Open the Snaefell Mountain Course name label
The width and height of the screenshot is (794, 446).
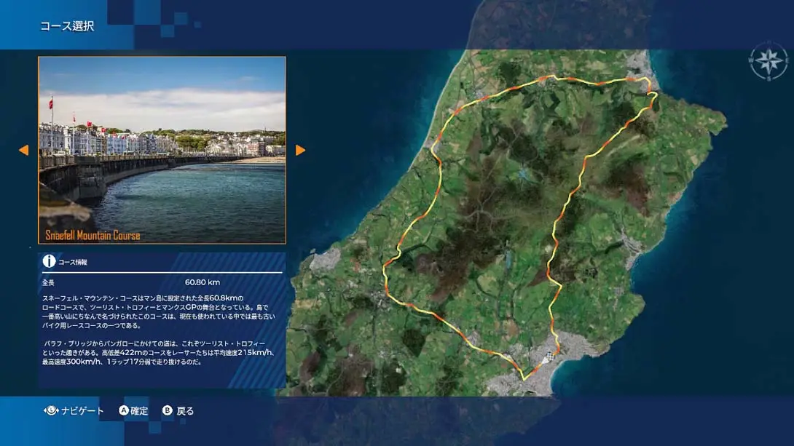coord(93,235)
